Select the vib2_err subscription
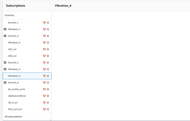The width and height of the screenshot is (190, 121). coord(27,56)
